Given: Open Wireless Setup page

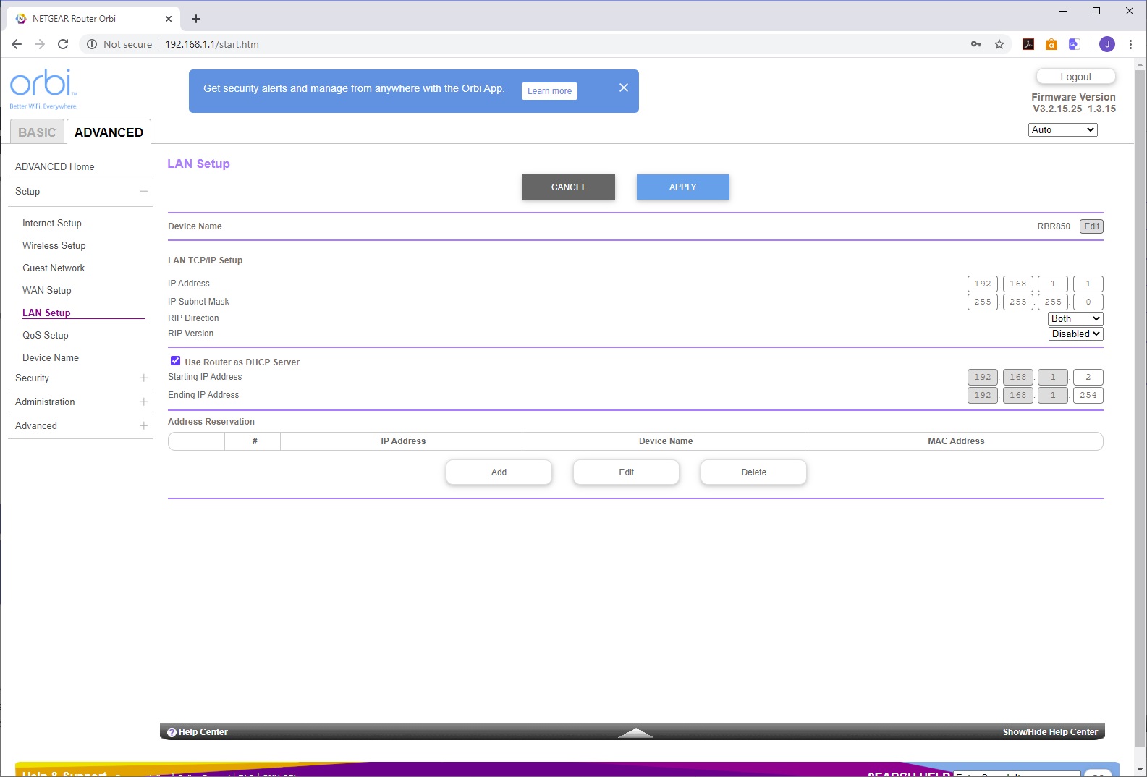Looking at the screenshot, I should 54,245.
